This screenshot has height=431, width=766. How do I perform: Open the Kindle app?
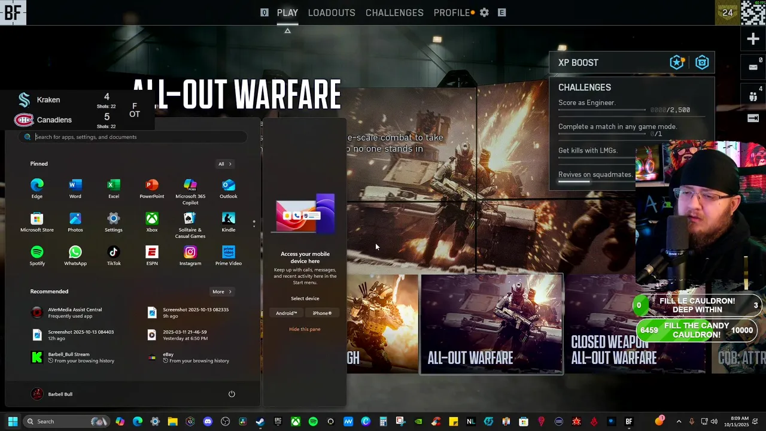tap(229, 222)
